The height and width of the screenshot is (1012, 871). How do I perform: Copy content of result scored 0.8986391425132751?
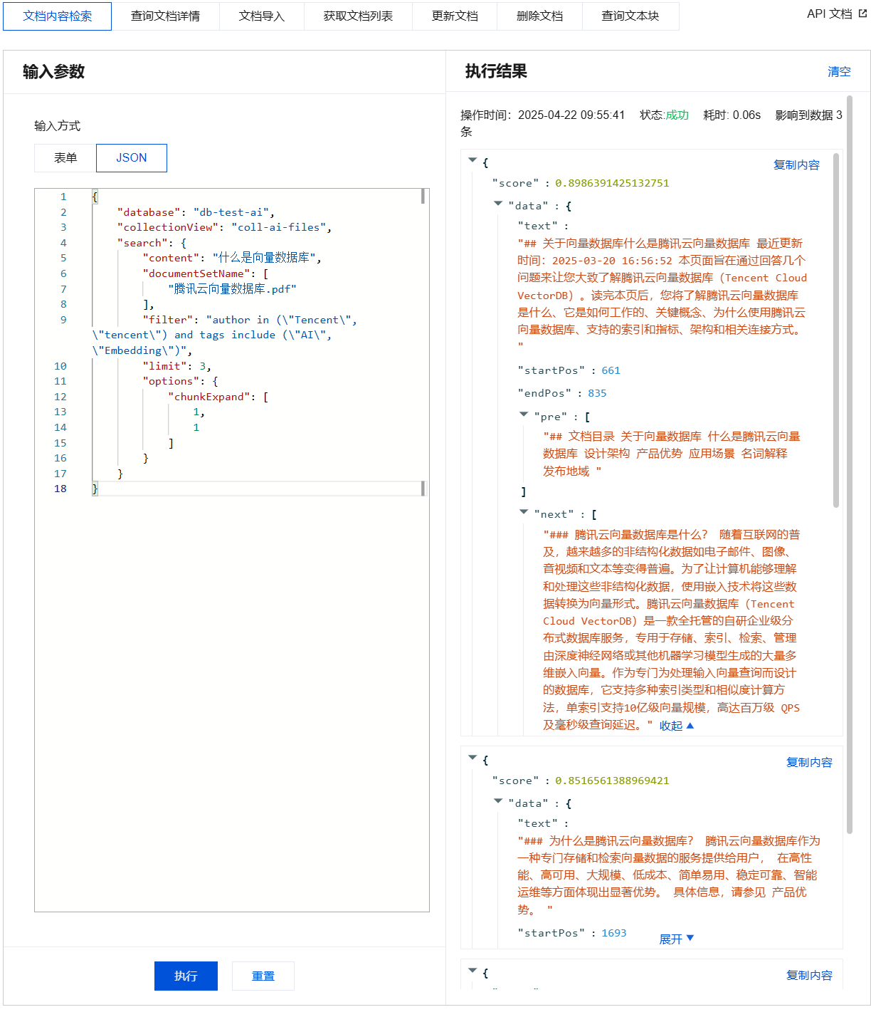coord(796,165)
